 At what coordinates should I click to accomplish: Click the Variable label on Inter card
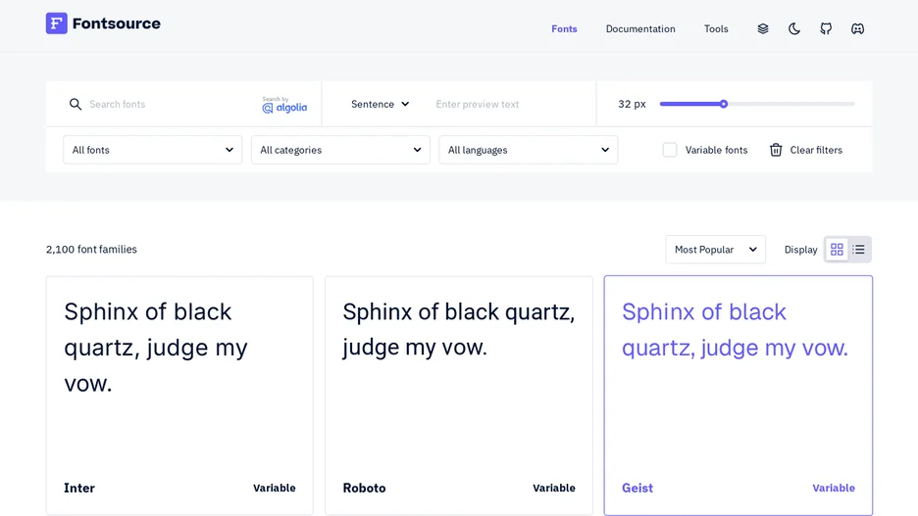coord(274,488)
